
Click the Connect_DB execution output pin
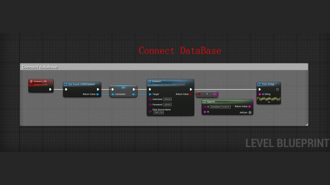click(x=50, y=89)
